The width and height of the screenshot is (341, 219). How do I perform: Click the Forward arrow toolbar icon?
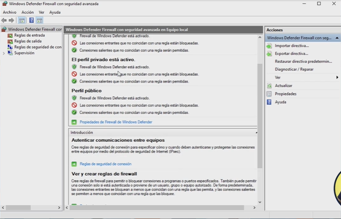(11, 20)
